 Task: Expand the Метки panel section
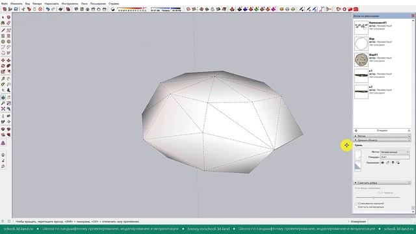click(x=382, y=136)
